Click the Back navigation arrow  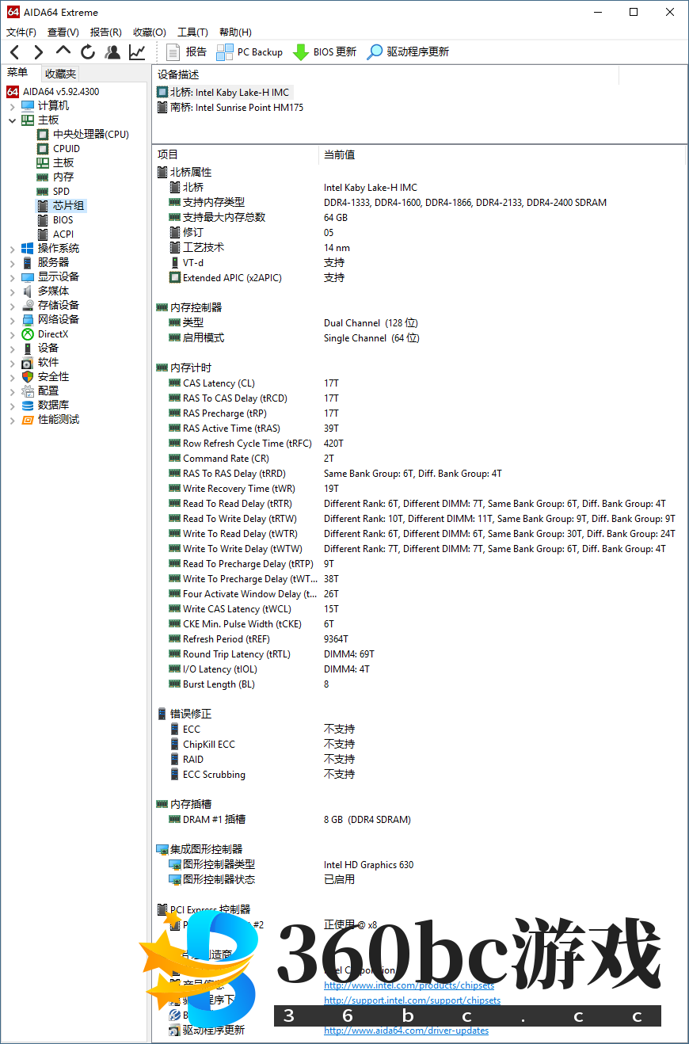tap(14, 52)
